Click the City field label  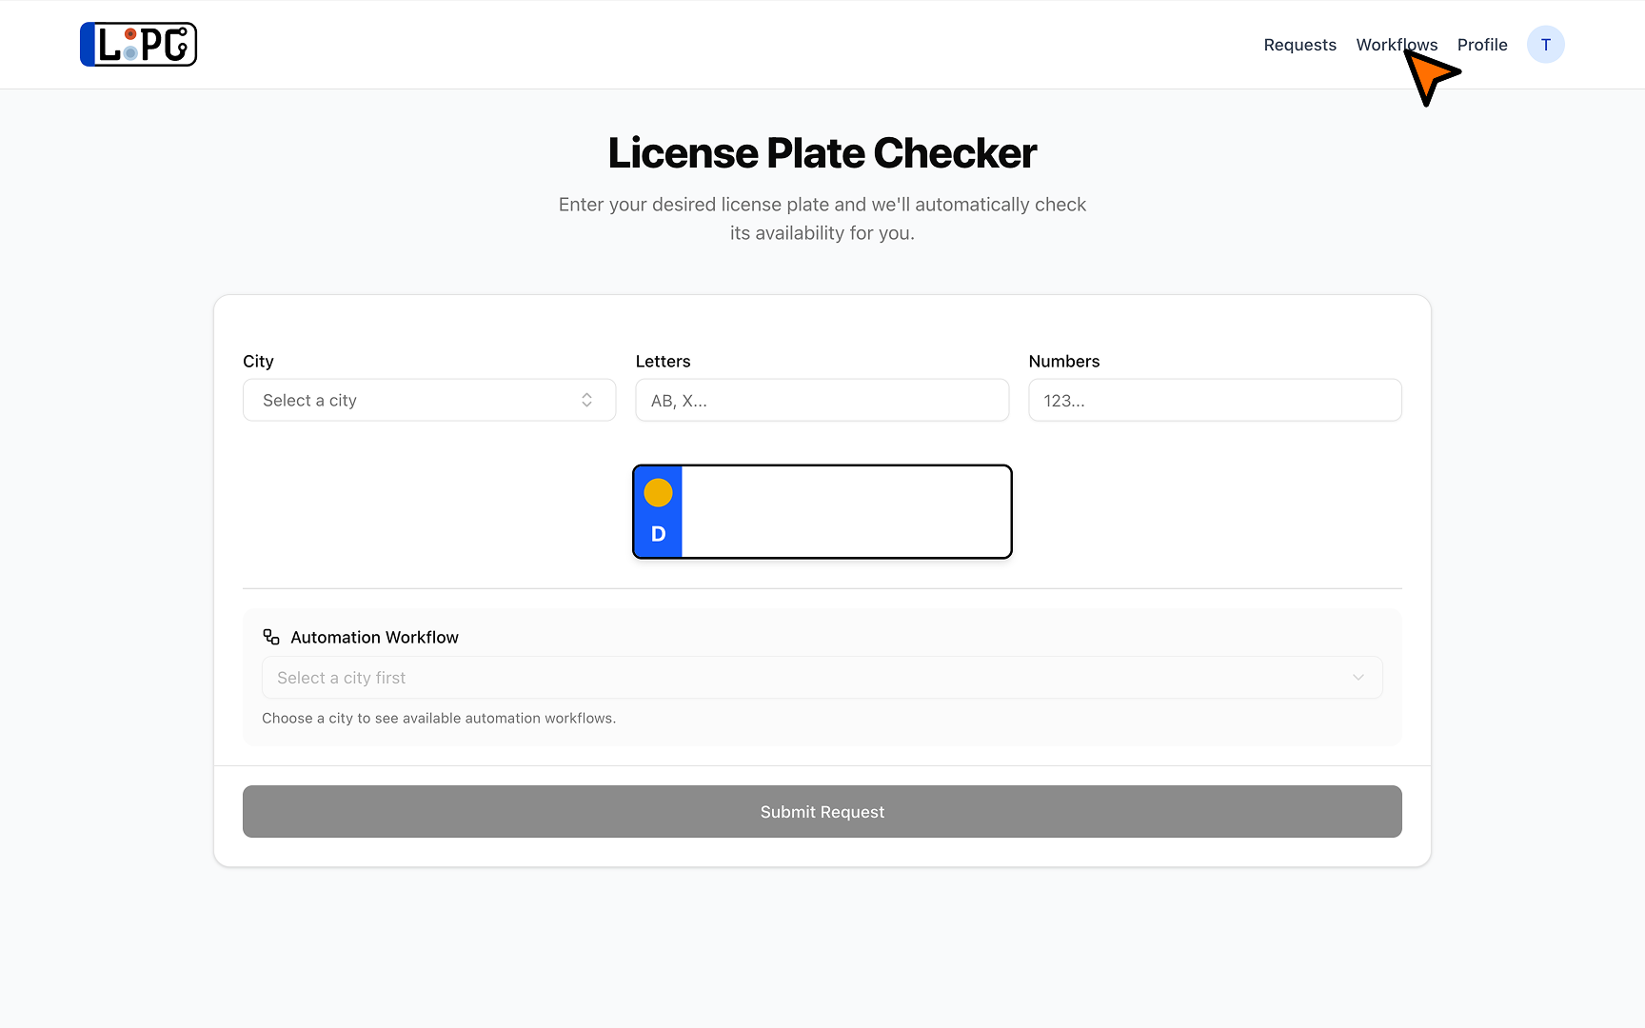point(258,362)
